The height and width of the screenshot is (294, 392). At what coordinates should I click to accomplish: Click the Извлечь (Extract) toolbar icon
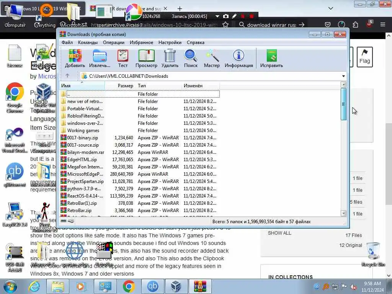(x=100, y=58)
